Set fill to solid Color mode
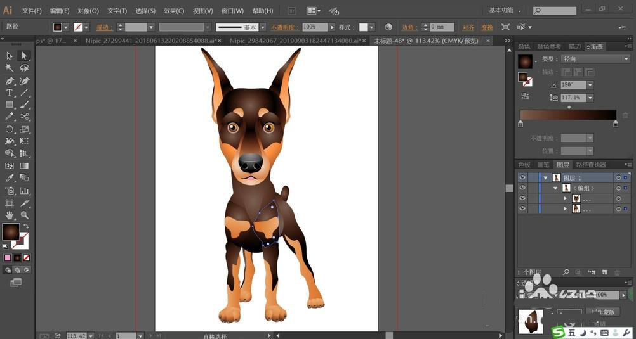This screenshot has height=339, width=636. click(8, 258)
